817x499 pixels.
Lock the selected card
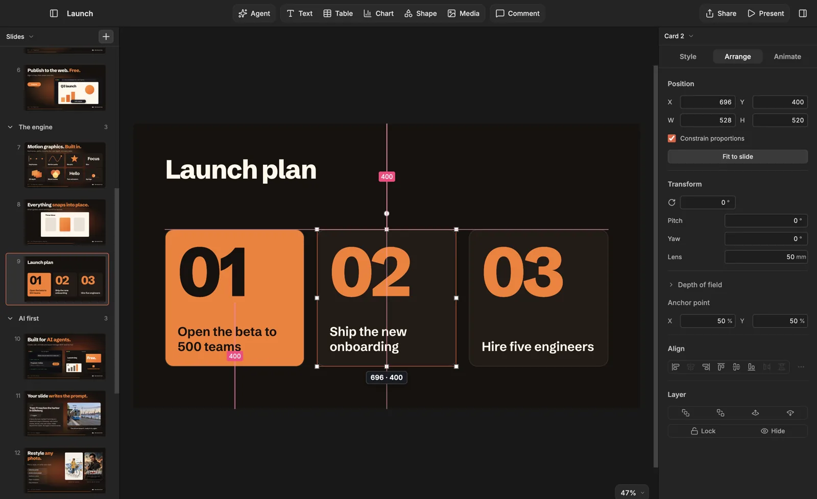[703, 431]
